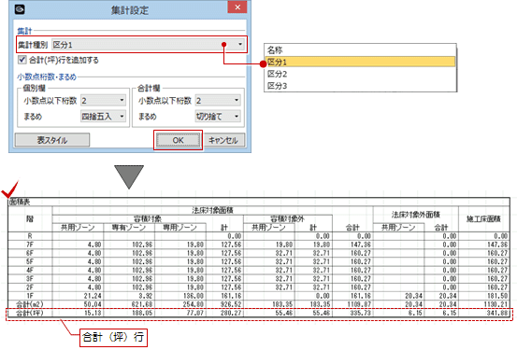Expand 個別欄 小数点以下桁数 dropdown
This screenshot has height=350, width=517.
[x=103, y=100]
